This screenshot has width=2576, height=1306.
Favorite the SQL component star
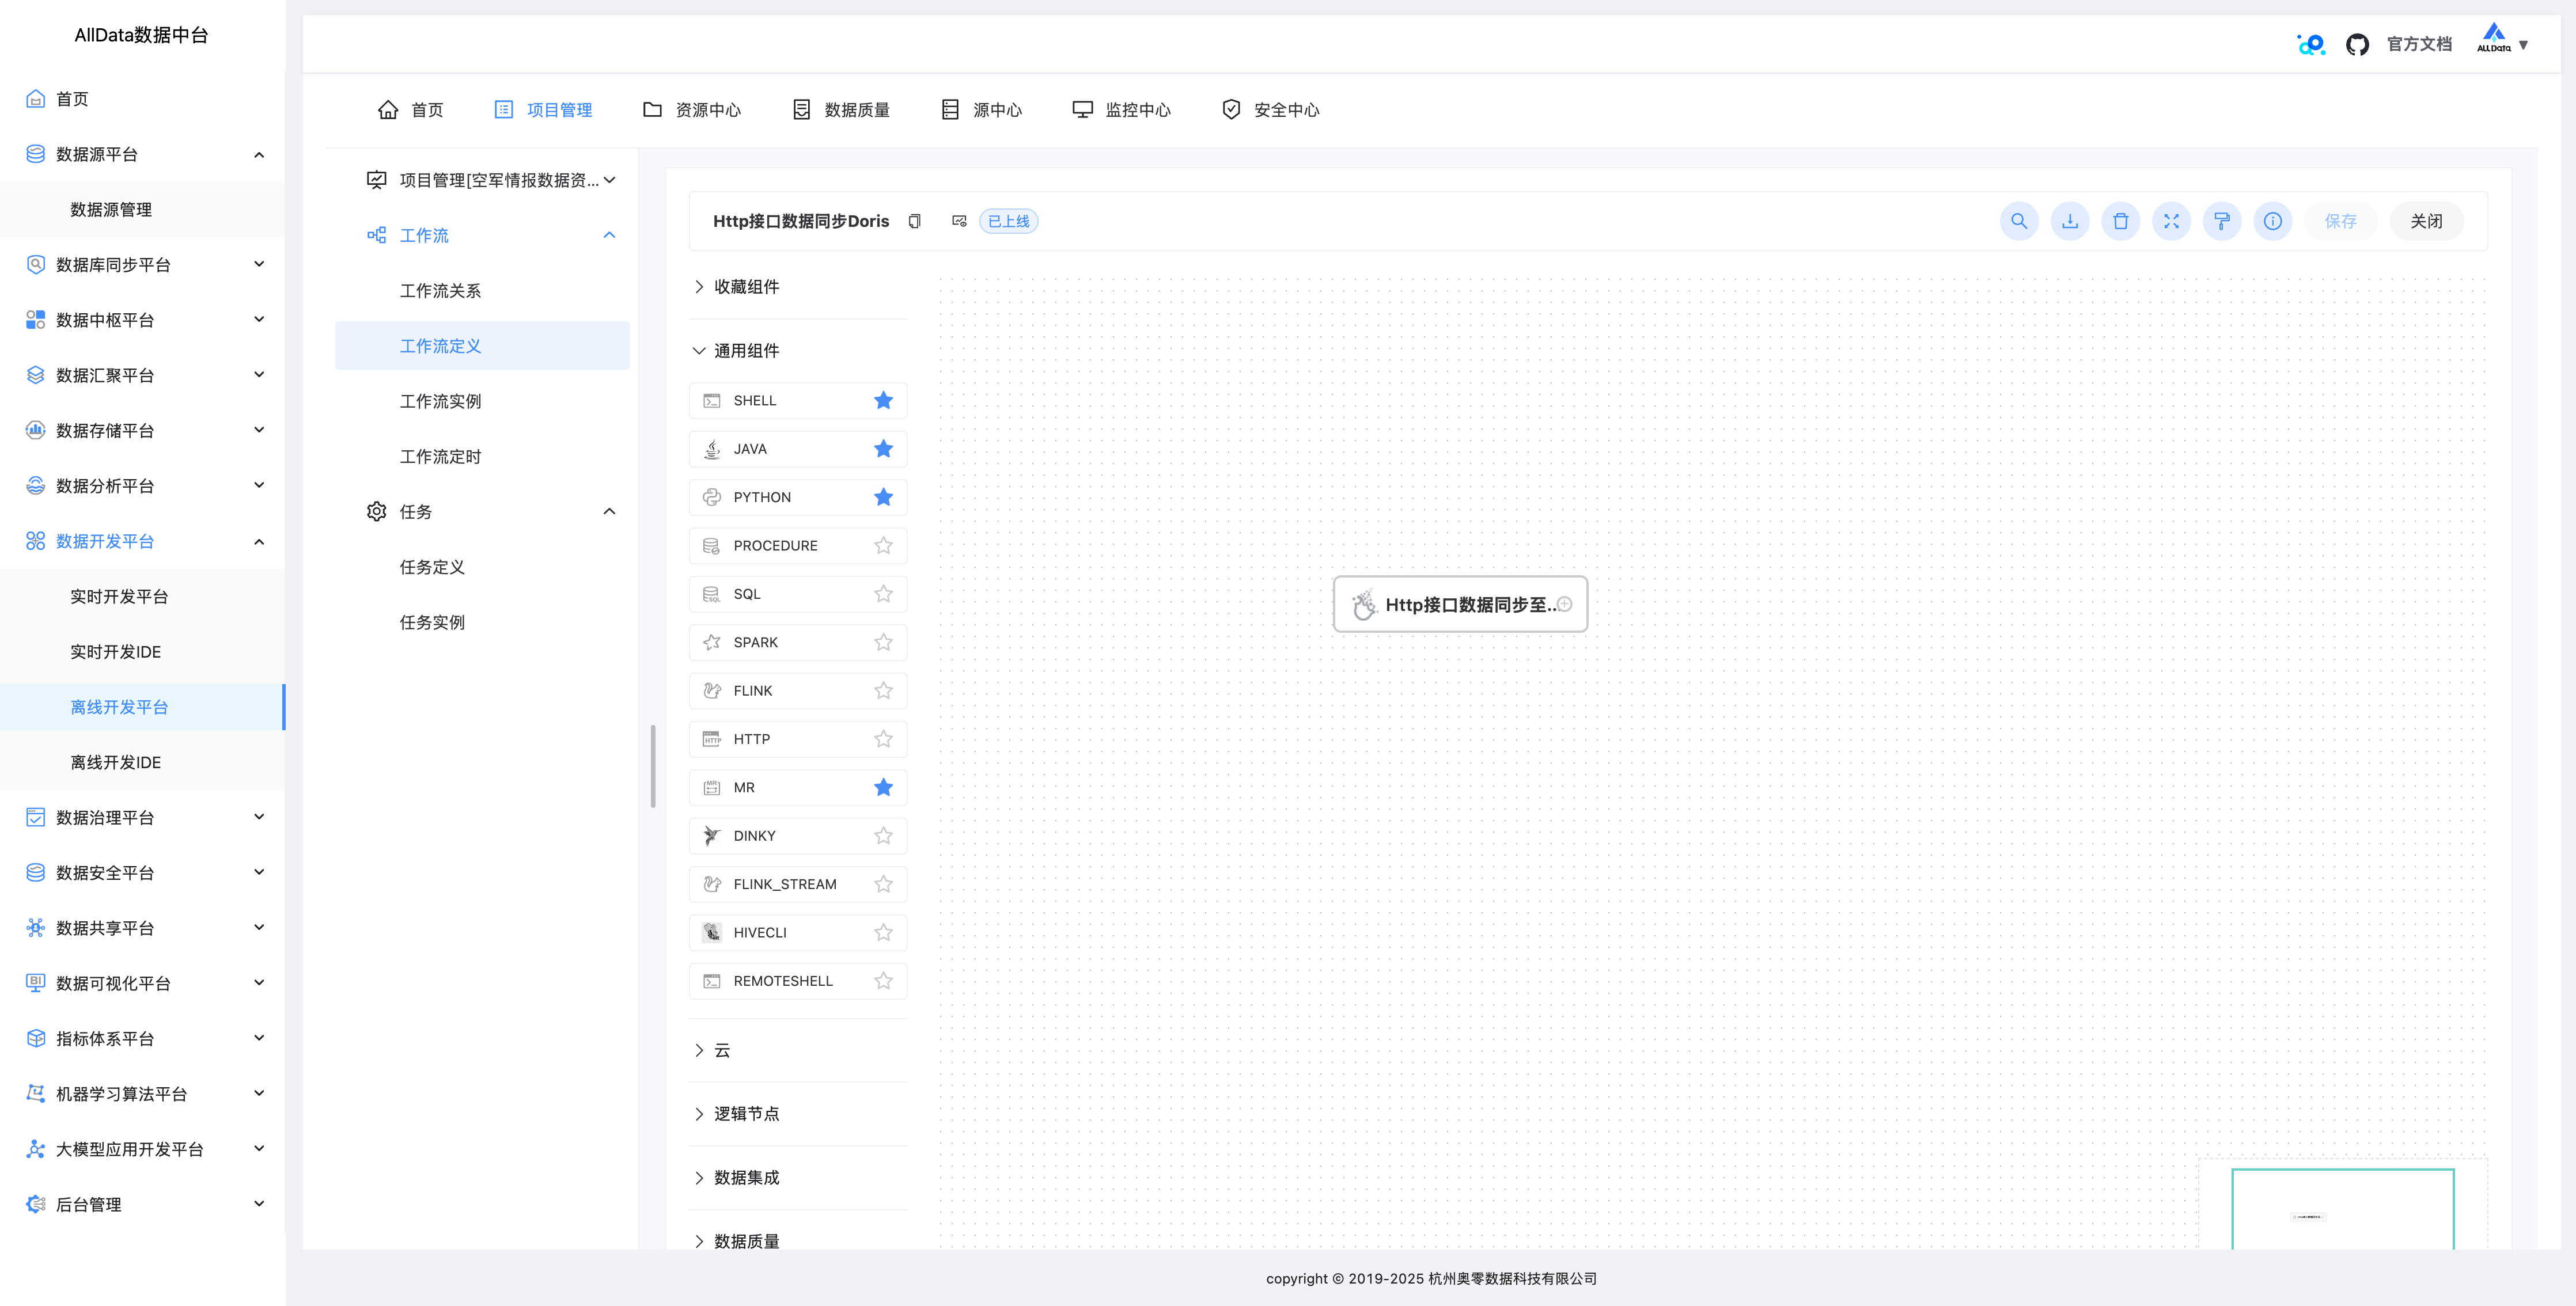(883, 594)
